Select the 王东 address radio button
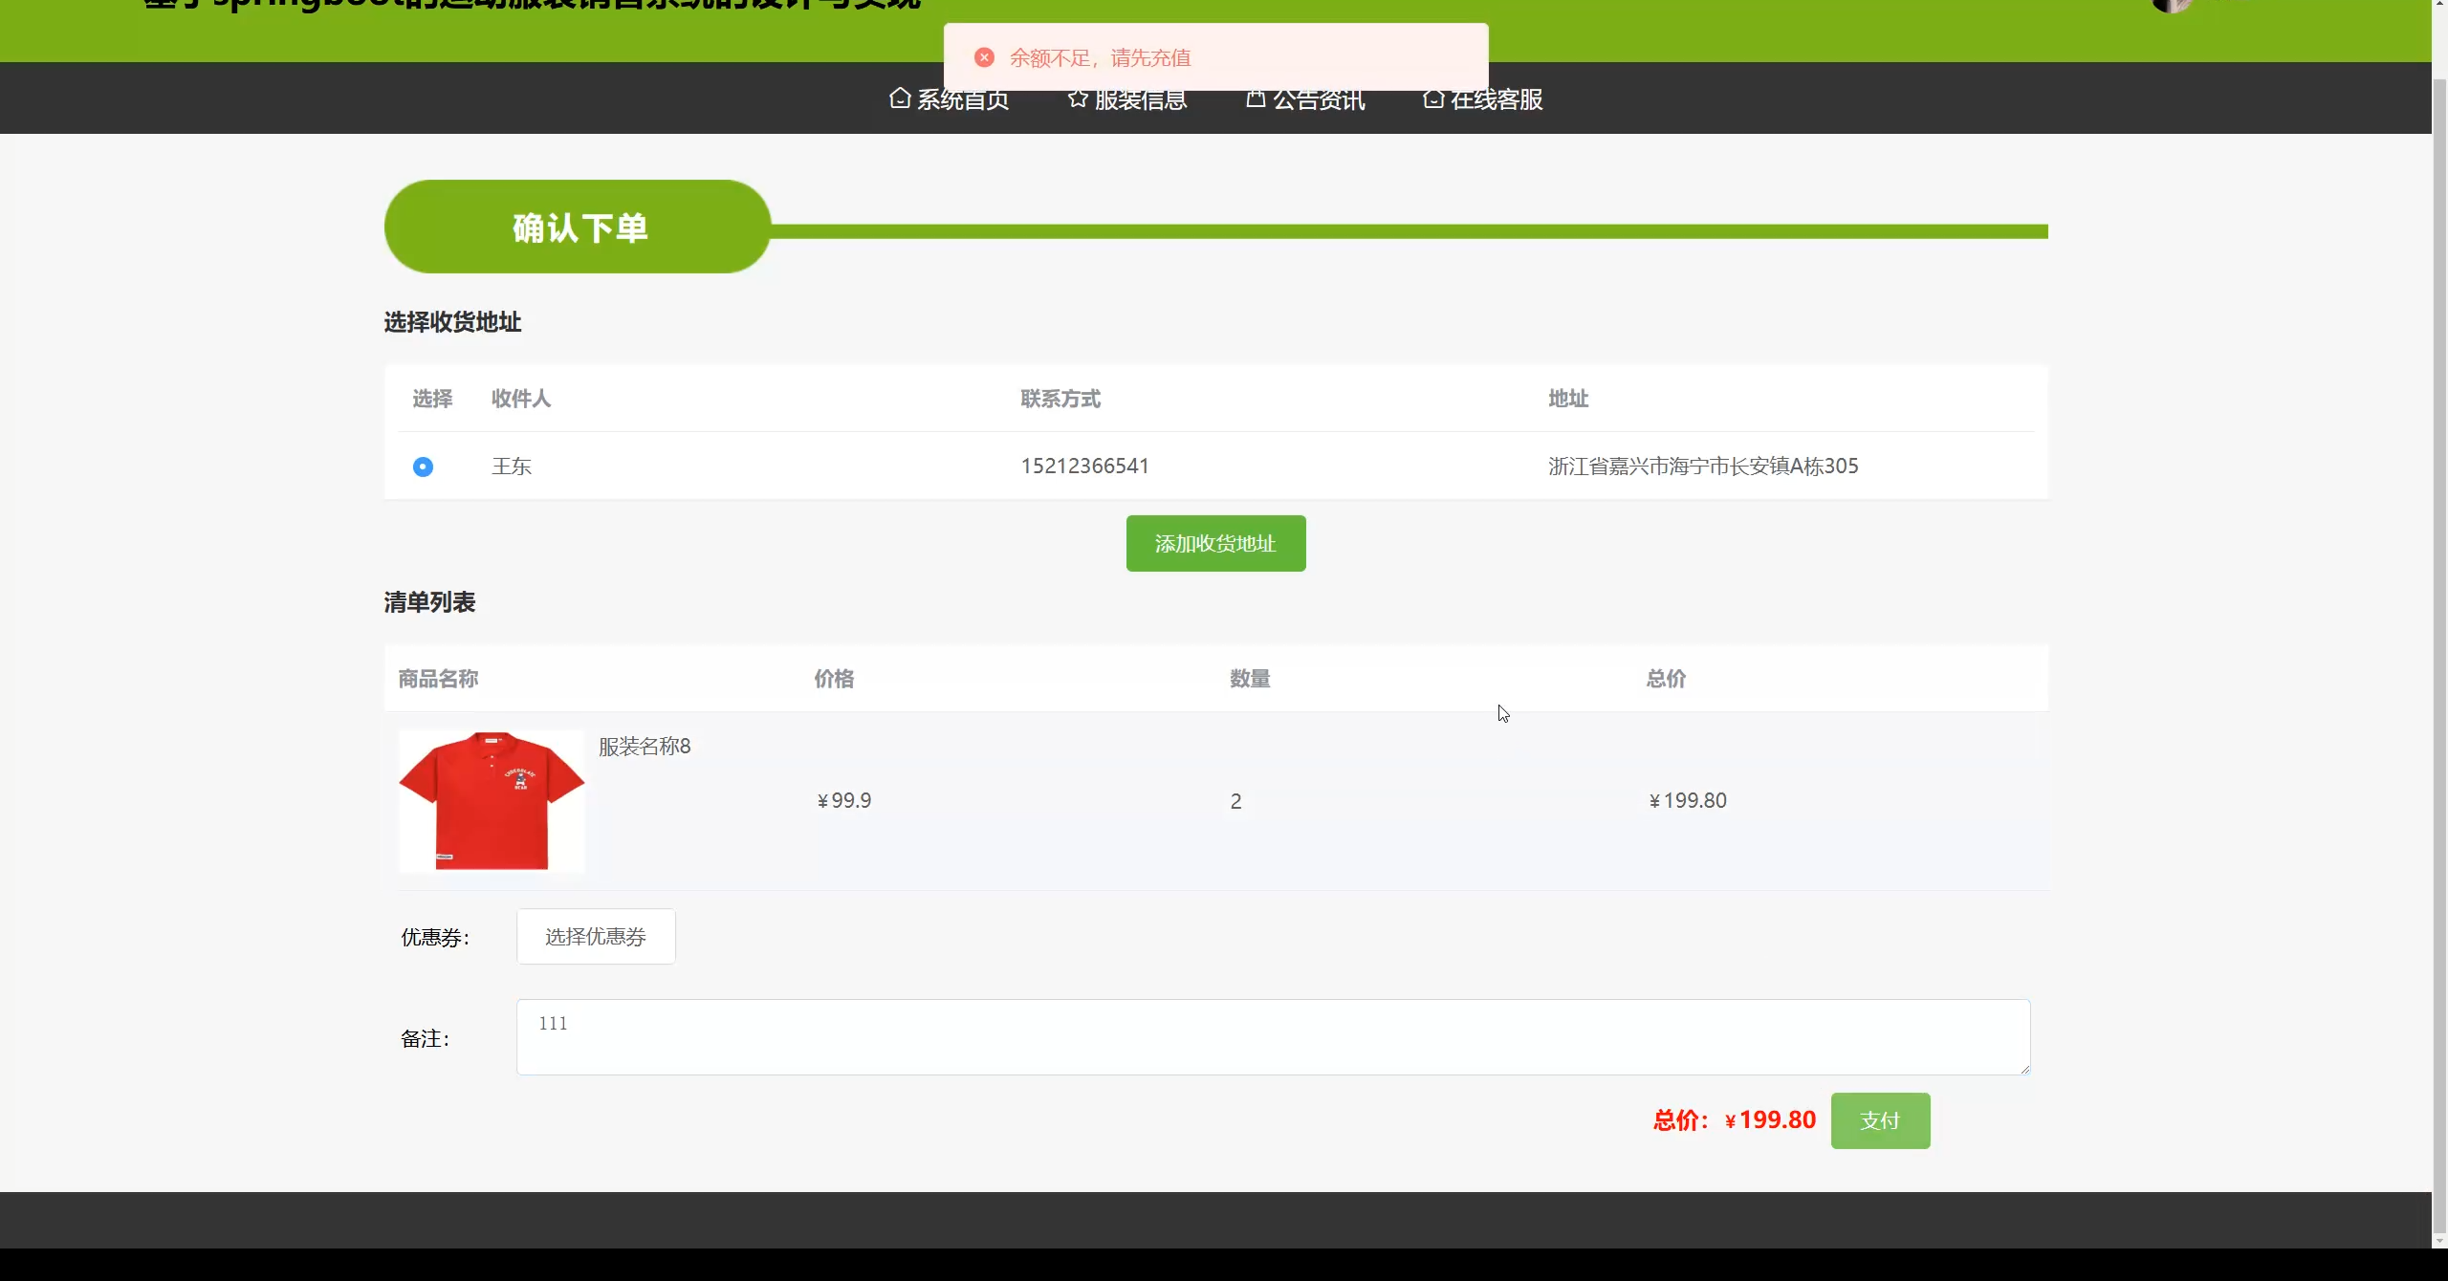Viewport: 2448px width, 1281px height. click(x=423, y=467)
